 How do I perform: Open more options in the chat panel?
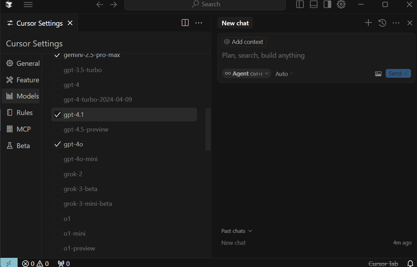396,23
